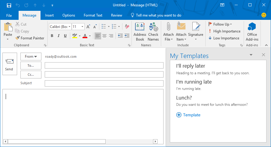The width and height of the screenshot is (271, 147).
Task: Save the message using the floppy disk icon
Action: tap(9, 5)
